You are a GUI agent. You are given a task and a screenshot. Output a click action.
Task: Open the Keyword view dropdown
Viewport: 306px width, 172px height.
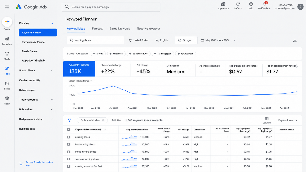pyautogui.click(x=288, y=120)
